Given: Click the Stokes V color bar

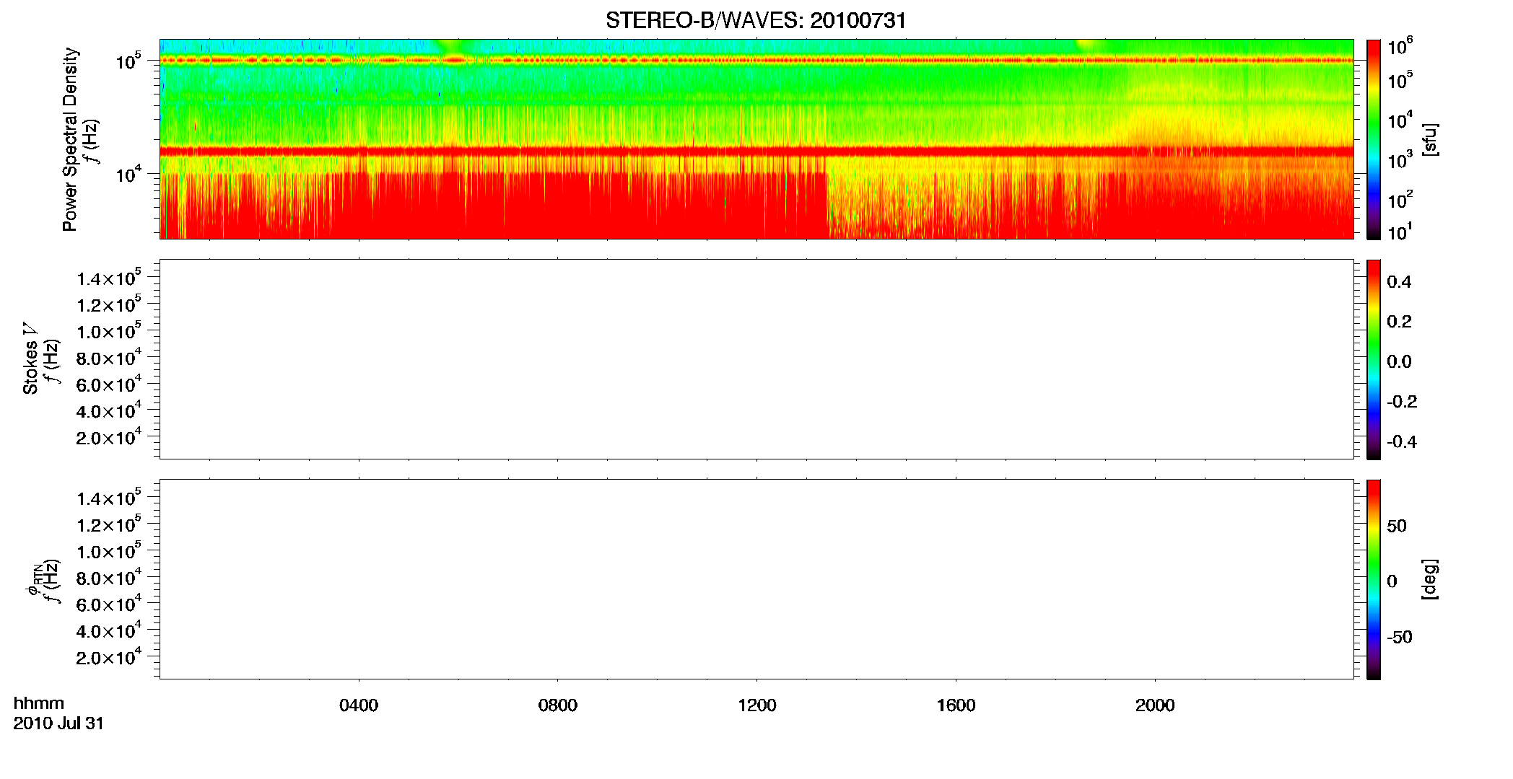Looking at the screenshot, I should point(1374,359).
